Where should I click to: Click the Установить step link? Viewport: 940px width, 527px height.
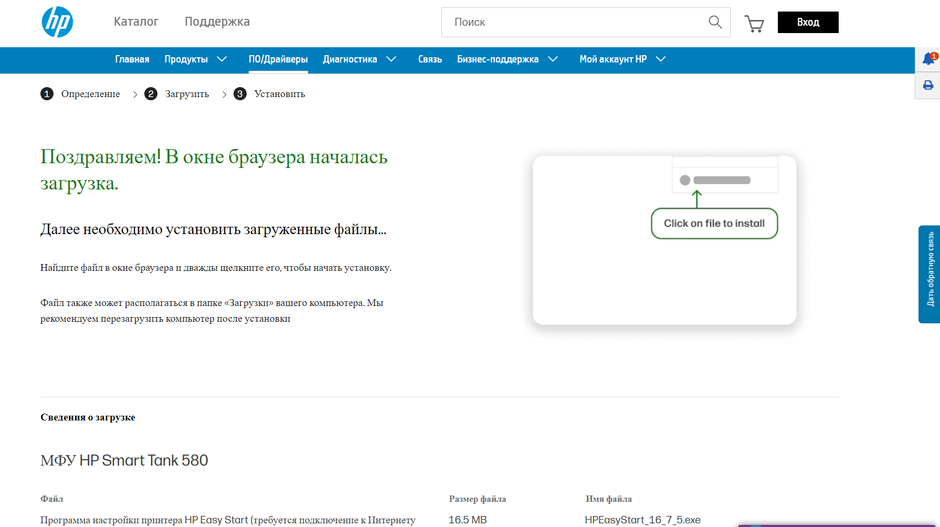pyautogui.click(x=280, y=94)
